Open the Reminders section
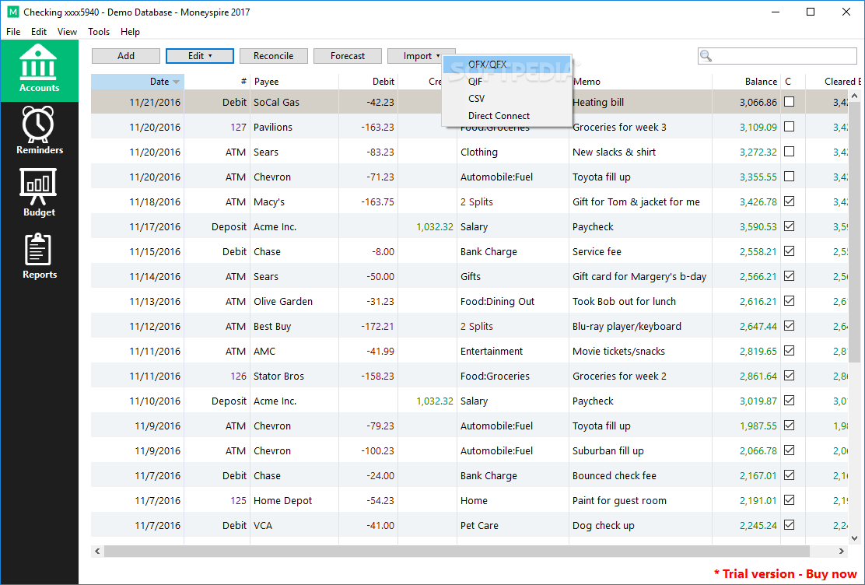This screenshot has height=585, width=865. point(39,131)
